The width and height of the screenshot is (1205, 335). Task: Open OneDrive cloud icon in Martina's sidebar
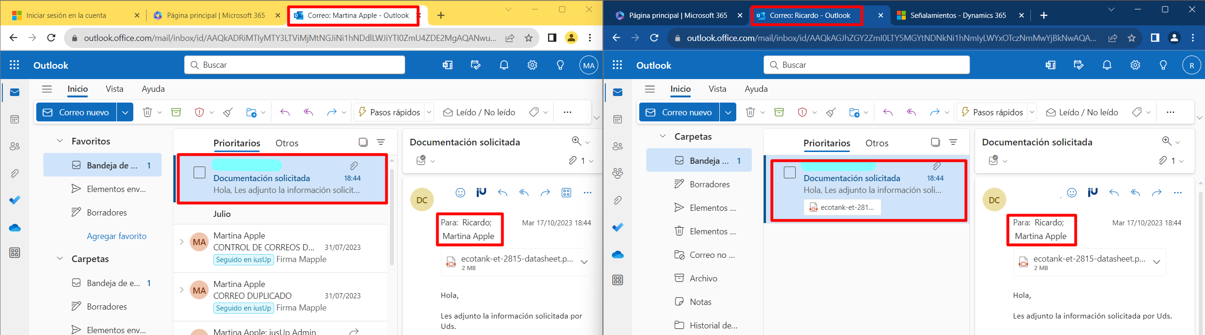coord(15,228)
